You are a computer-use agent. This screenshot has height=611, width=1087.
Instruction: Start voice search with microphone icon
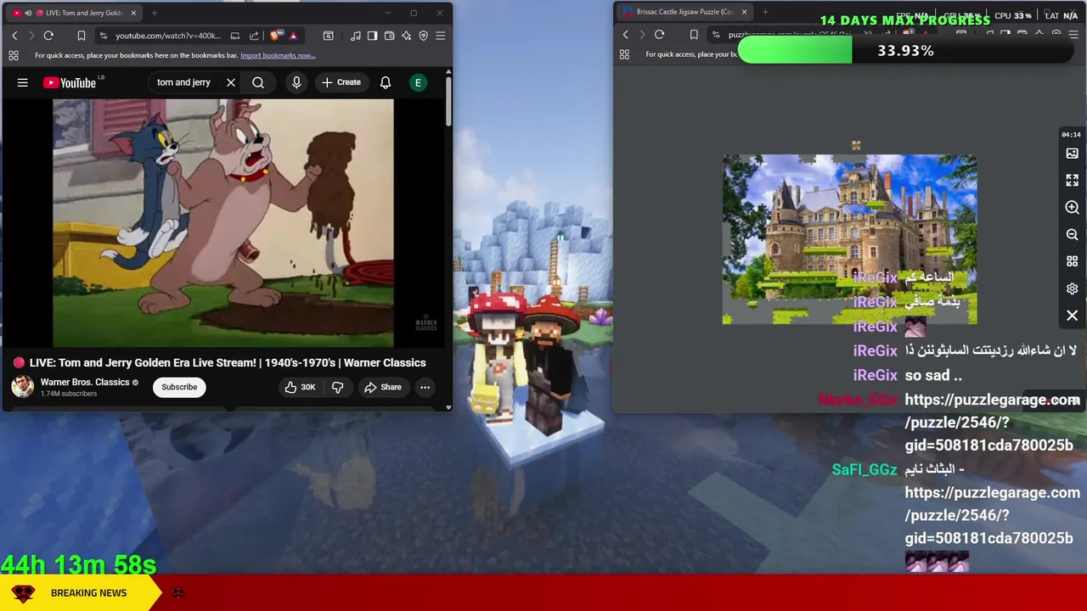(296, 82)
